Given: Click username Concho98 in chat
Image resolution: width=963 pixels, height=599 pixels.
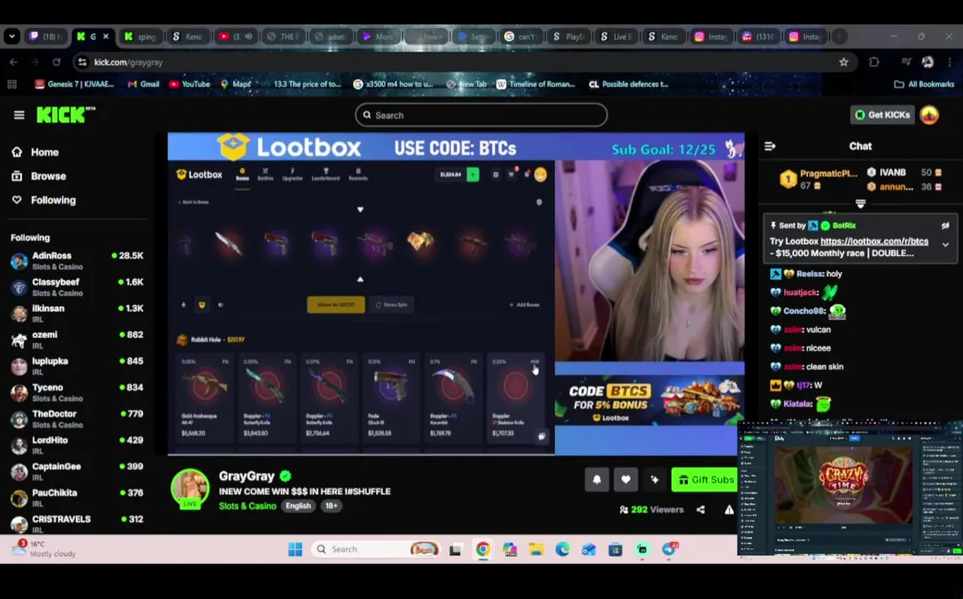Looking at the screenshot, I should point(803,311).
